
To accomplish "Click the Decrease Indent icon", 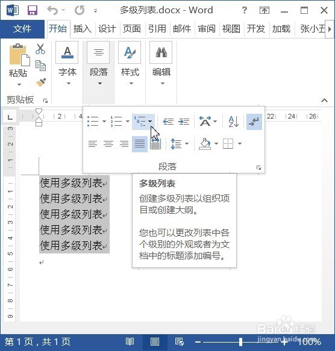I will [x=168, y=122].
